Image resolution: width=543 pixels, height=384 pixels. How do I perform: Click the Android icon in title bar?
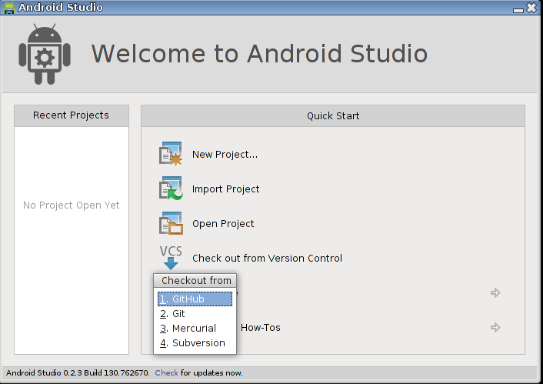click(x=9, y=7)
